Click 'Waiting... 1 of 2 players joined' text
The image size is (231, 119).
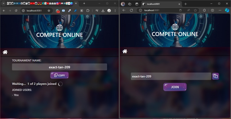tap(34, 84)
